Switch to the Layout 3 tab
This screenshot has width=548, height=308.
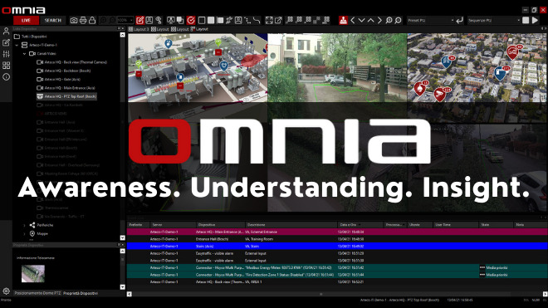[x=139, y=29]
